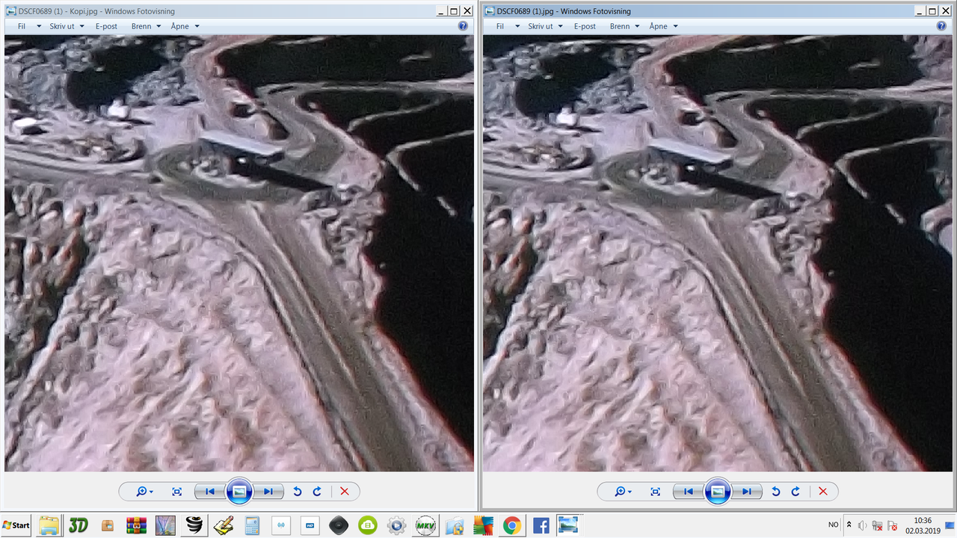Open the gear with play button app
The image size is (957, 538).
pyautogui.click(x=396, y=525)
